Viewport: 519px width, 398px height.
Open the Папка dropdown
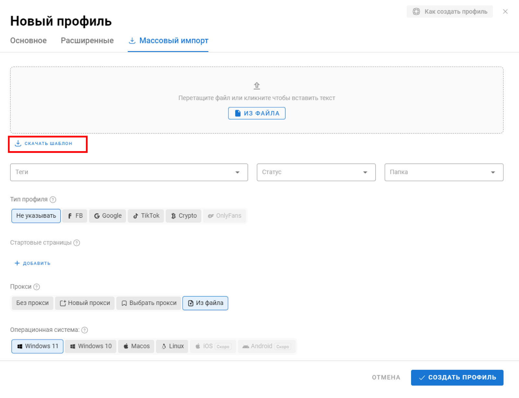(x=444, y=172)
